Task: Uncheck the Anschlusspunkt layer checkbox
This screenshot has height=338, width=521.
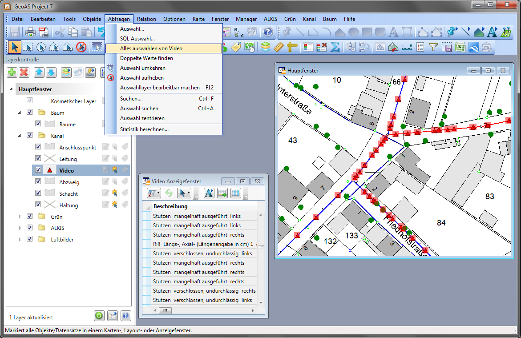Action: click(x=38, y=146)
